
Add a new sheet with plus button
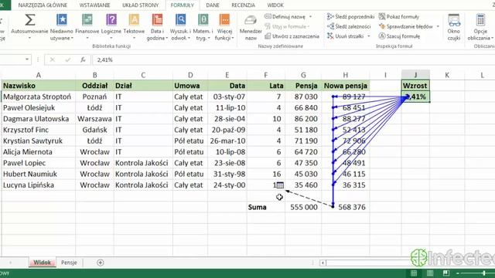pos(101,263)
